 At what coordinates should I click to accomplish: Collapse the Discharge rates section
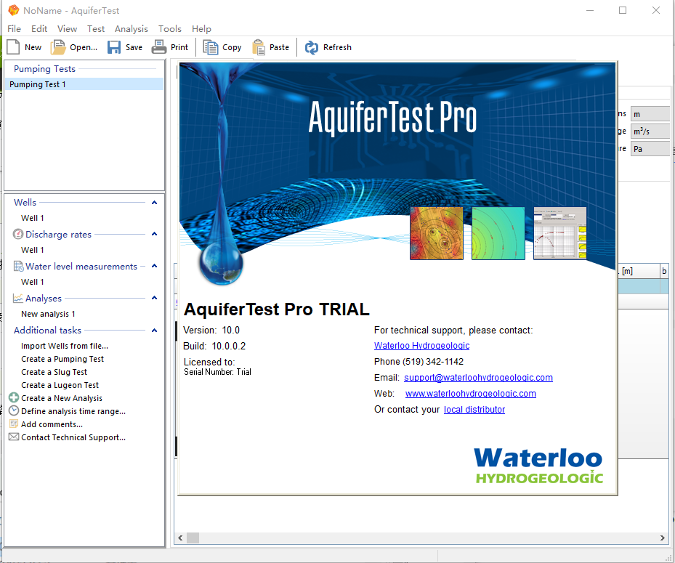coord(154,234)
